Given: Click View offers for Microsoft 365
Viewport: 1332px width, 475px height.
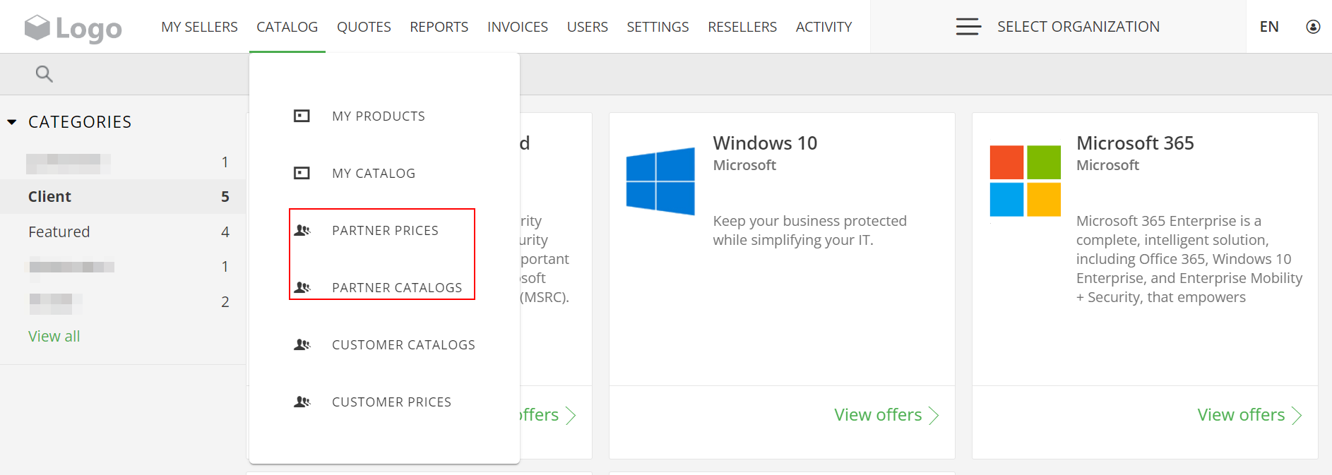Looking at the screenshot, I should pos(1241,415).
